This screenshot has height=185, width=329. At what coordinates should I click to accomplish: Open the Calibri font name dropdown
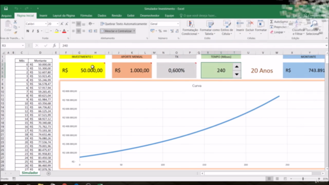46,24
